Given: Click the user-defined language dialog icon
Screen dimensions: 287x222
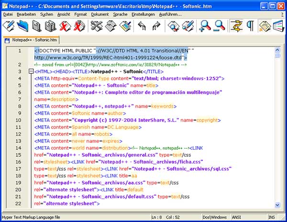Looking at the screenshot, I should click(265, 26).
